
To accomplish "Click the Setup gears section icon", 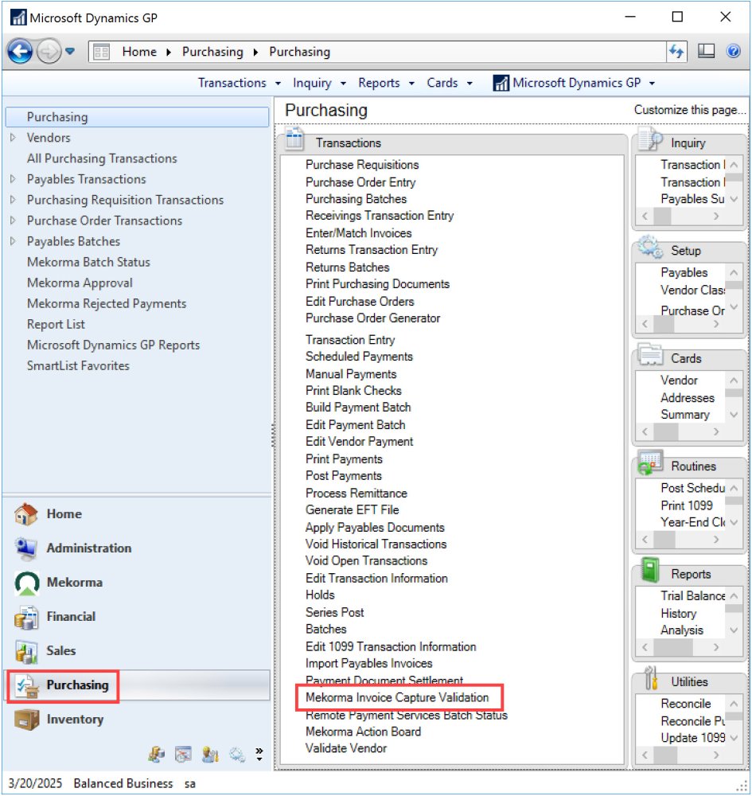I will [x=650, y=247].
